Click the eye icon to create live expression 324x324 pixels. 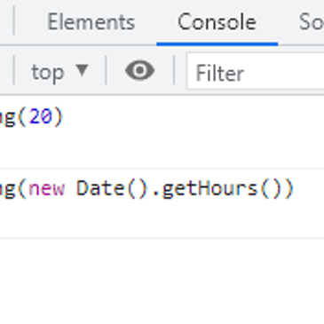139,70
